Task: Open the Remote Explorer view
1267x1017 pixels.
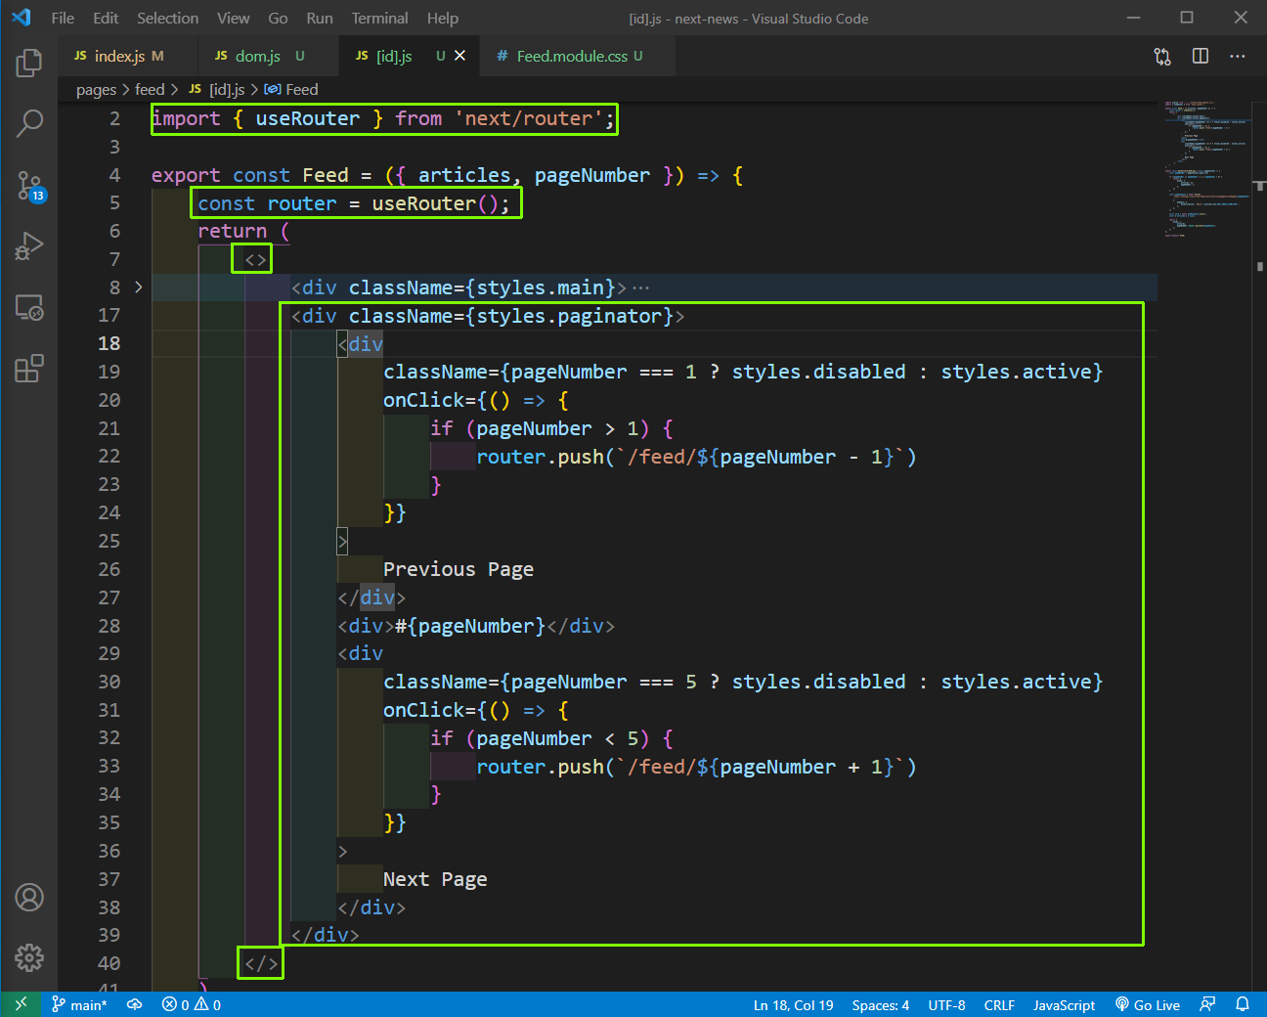Action: pyautogui.click(x=29, y=307)
